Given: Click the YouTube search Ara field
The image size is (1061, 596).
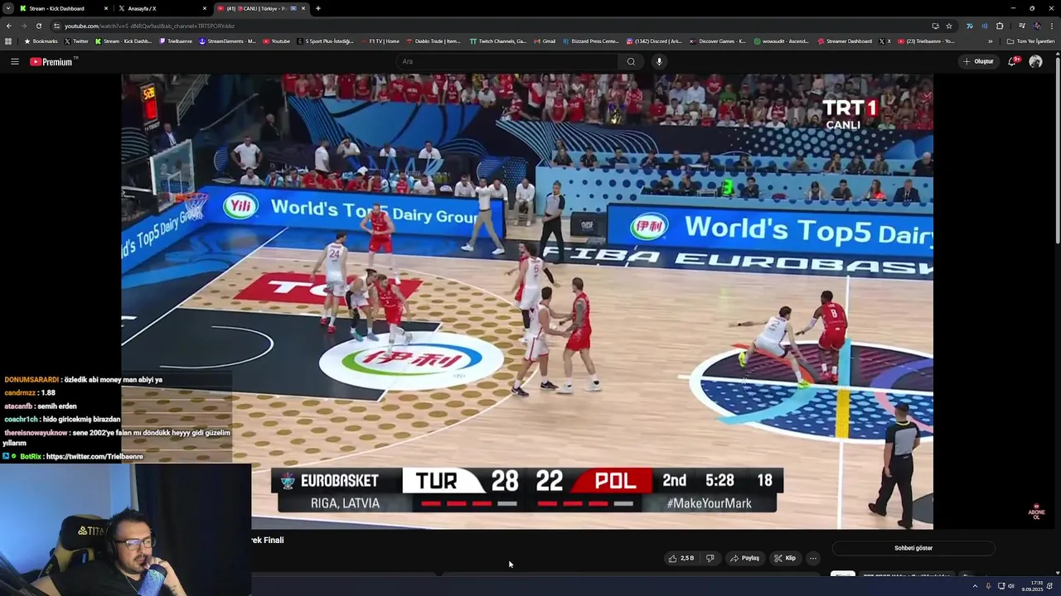Looking at the screenshot, I should point(507,61).
